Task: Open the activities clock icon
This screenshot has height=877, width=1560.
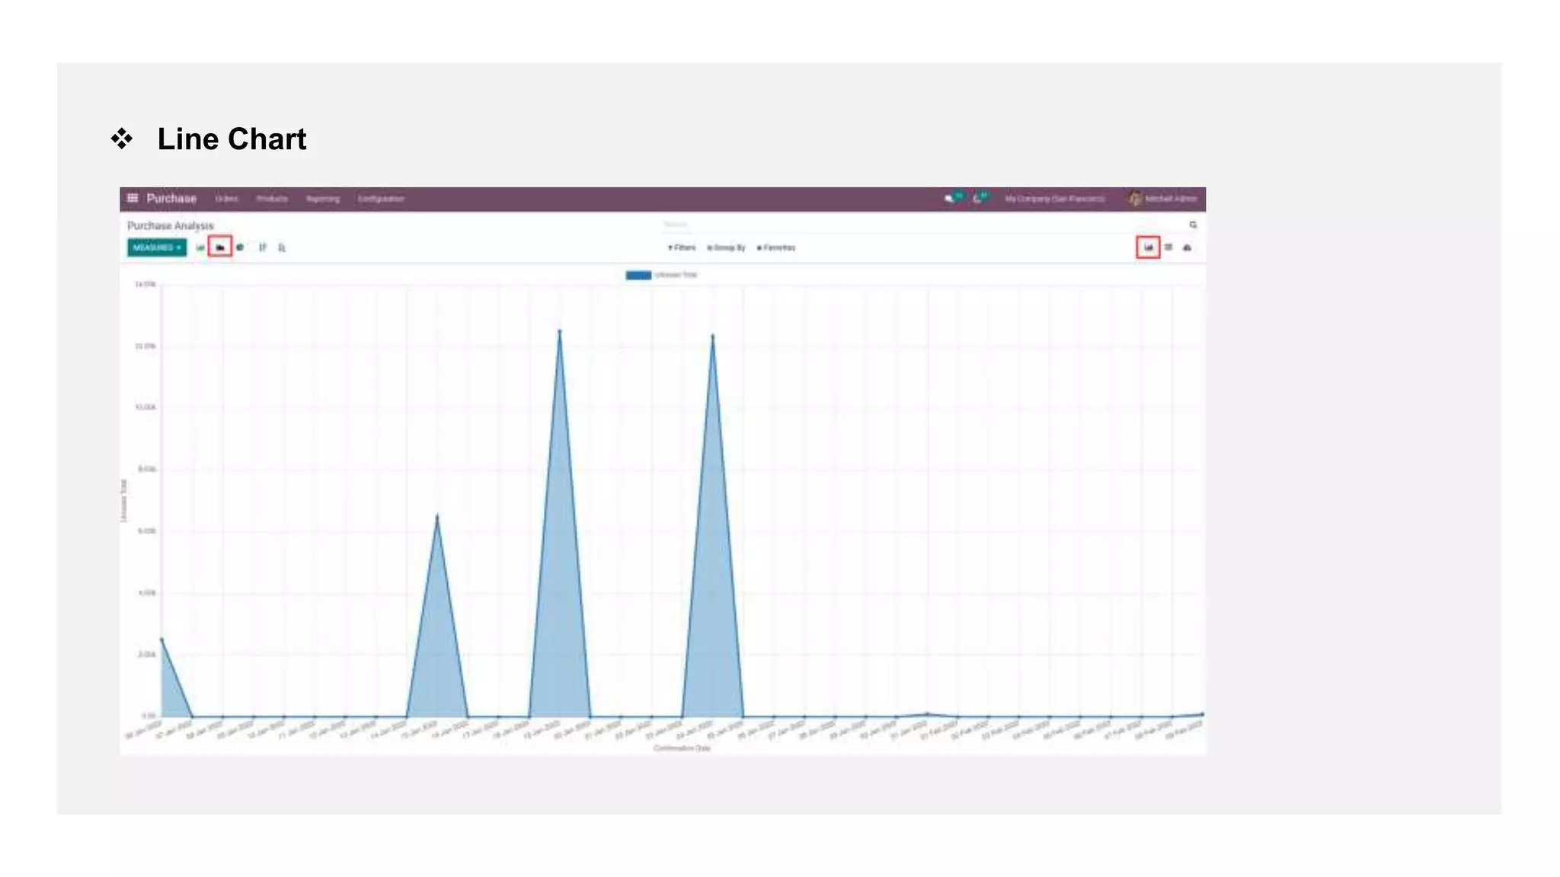Action: pos(977,199)
